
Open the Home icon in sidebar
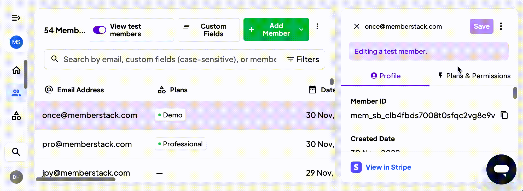click(16, 70)
